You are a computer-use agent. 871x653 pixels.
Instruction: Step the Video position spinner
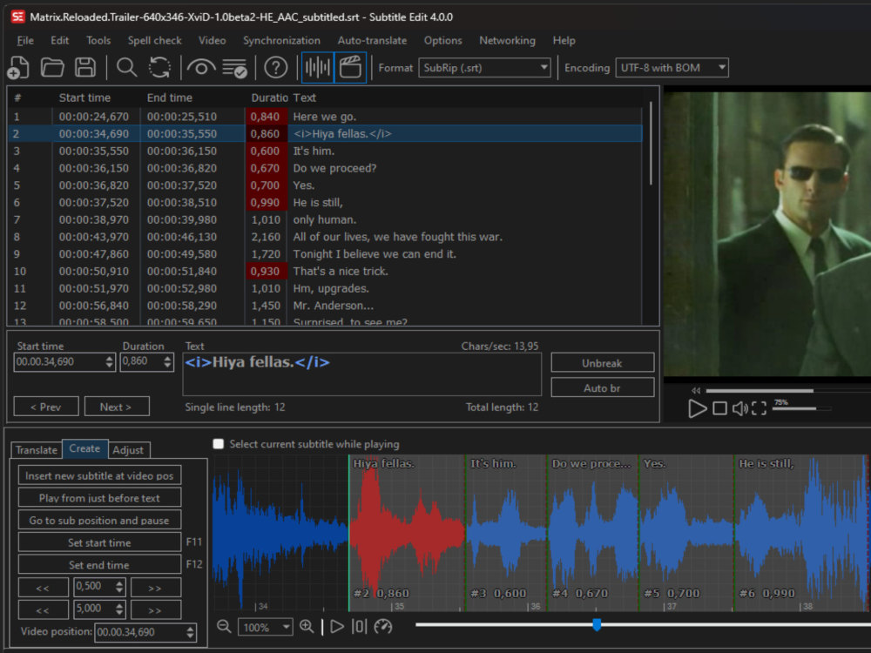point(190,632)
